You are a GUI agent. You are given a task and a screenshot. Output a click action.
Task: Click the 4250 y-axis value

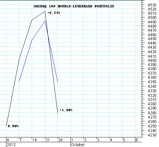(152, 126)
